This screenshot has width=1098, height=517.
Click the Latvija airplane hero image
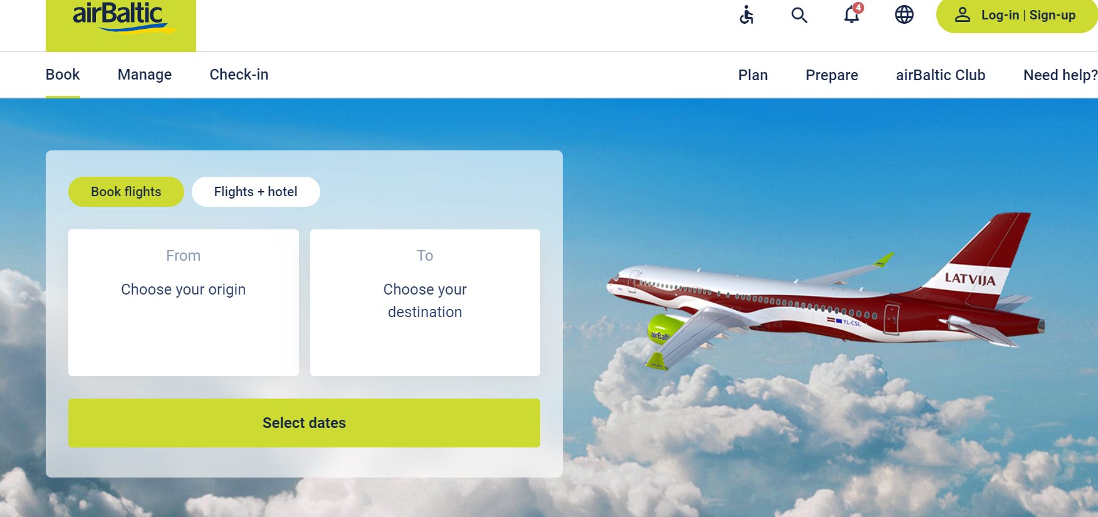[x=826, y=291]
